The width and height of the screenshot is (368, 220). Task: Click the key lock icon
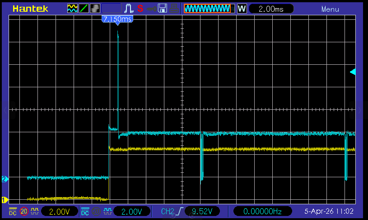[151, 9]
